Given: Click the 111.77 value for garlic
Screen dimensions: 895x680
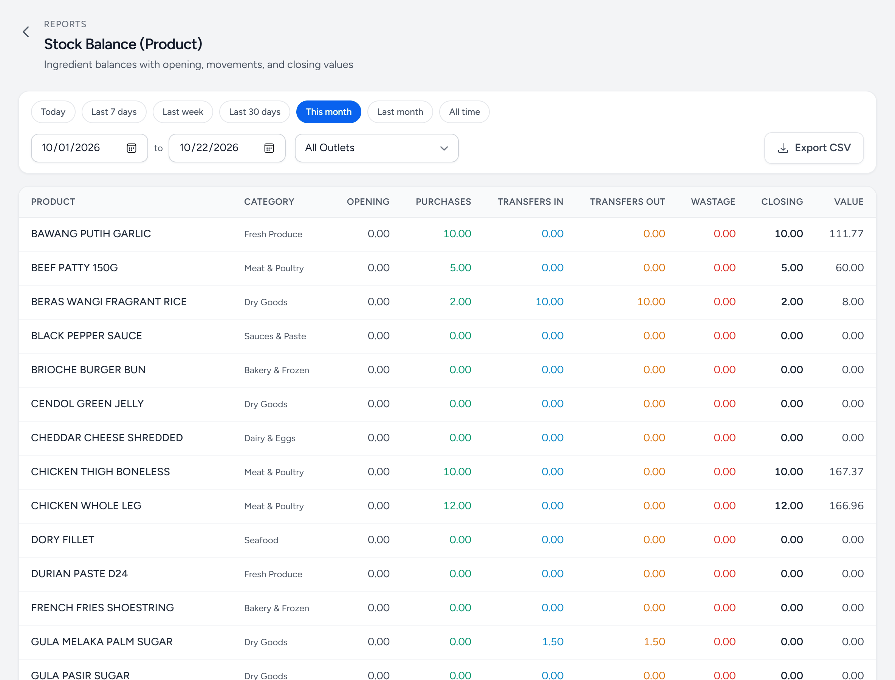Looking at the screenshot, I should coord(846,234).
